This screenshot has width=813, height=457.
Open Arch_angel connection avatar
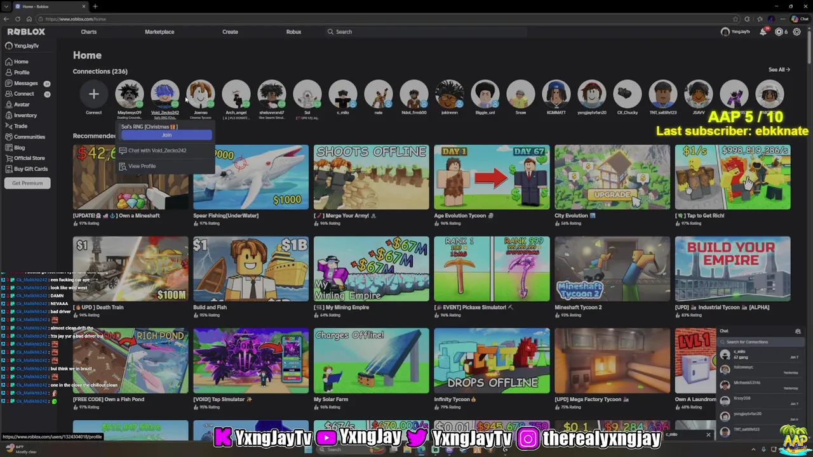pos(236,95)
